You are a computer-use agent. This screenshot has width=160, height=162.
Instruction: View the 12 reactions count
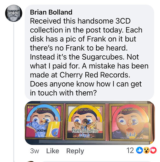pos(130,150)
